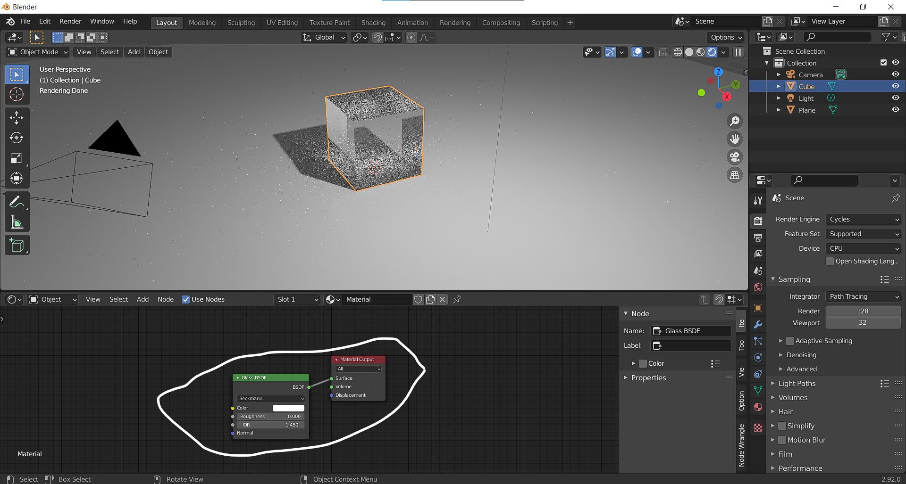Open Modifier Properties with the wrench icon
The width and height of the screenshot is (906, 484).
758,325
